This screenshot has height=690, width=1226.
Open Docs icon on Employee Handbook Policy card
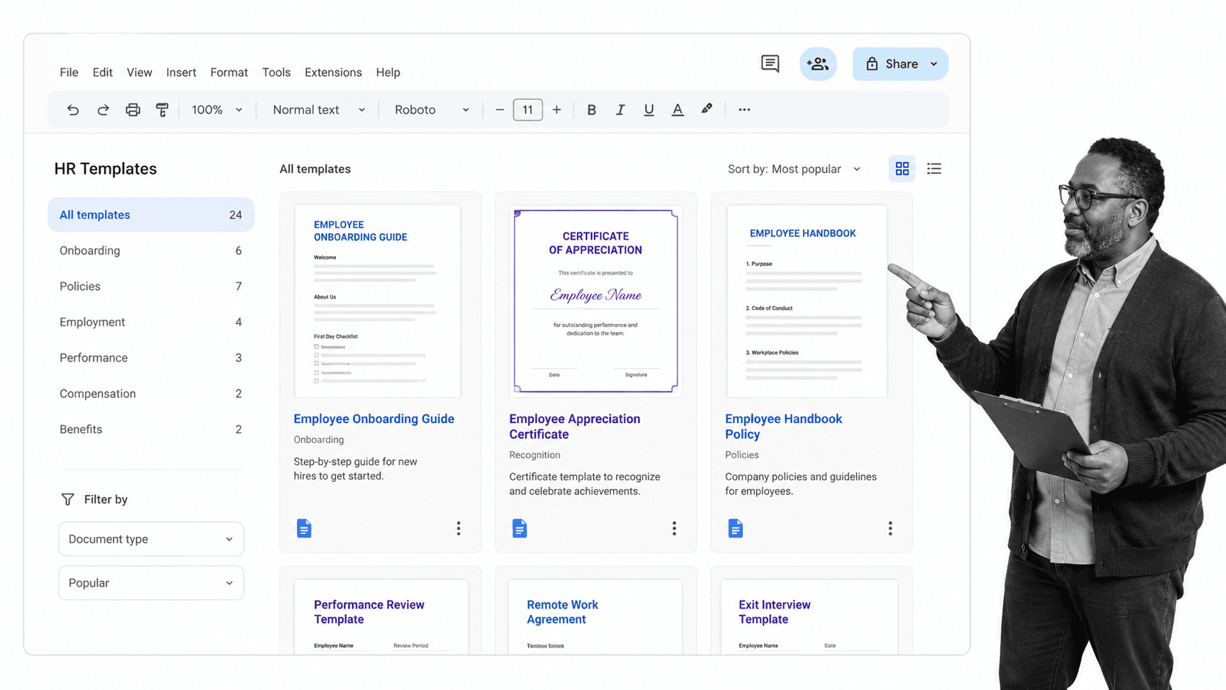[x=735, y=528]
